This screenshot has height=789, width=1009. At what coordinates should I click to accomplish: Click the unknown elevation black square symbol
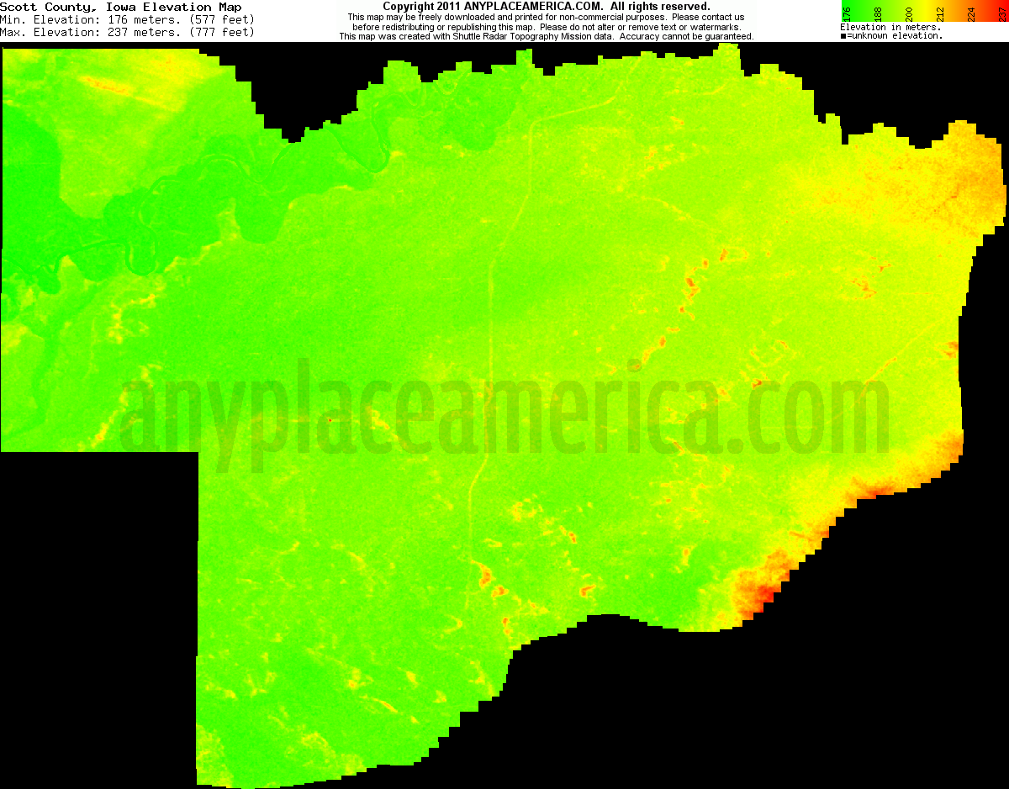pyautogui.click(x=843, y=35)
